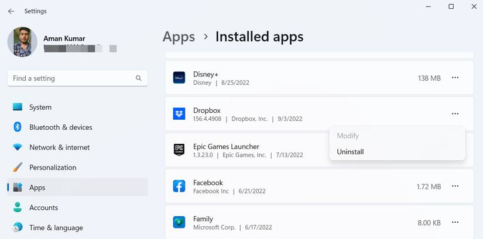
Task: Click the Disney+ app icon
Action: pos(179,78)
